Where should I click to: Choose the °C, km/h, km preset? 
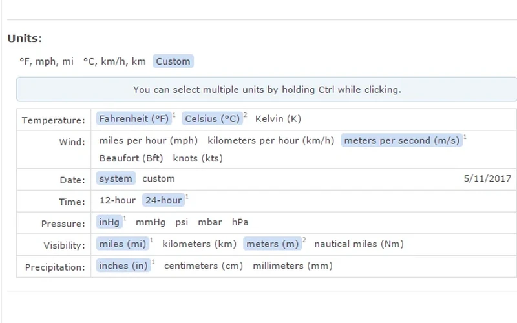pos(114,61)
